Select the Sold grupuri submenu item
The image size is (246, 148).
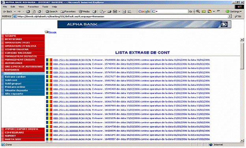tap(23, 84)
